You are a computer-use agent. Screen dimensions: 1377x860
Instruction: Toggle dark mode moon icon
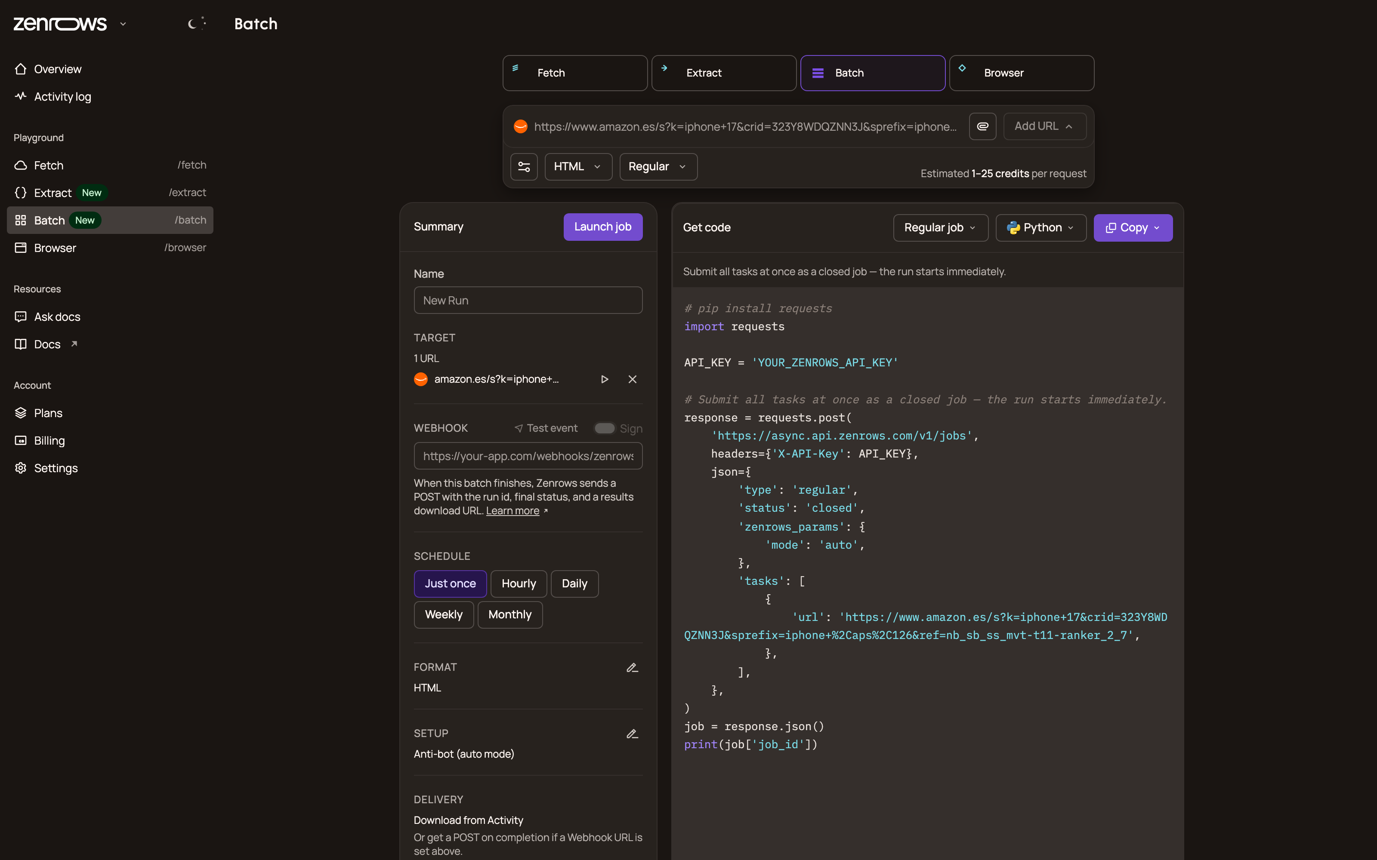click(196, 23)
